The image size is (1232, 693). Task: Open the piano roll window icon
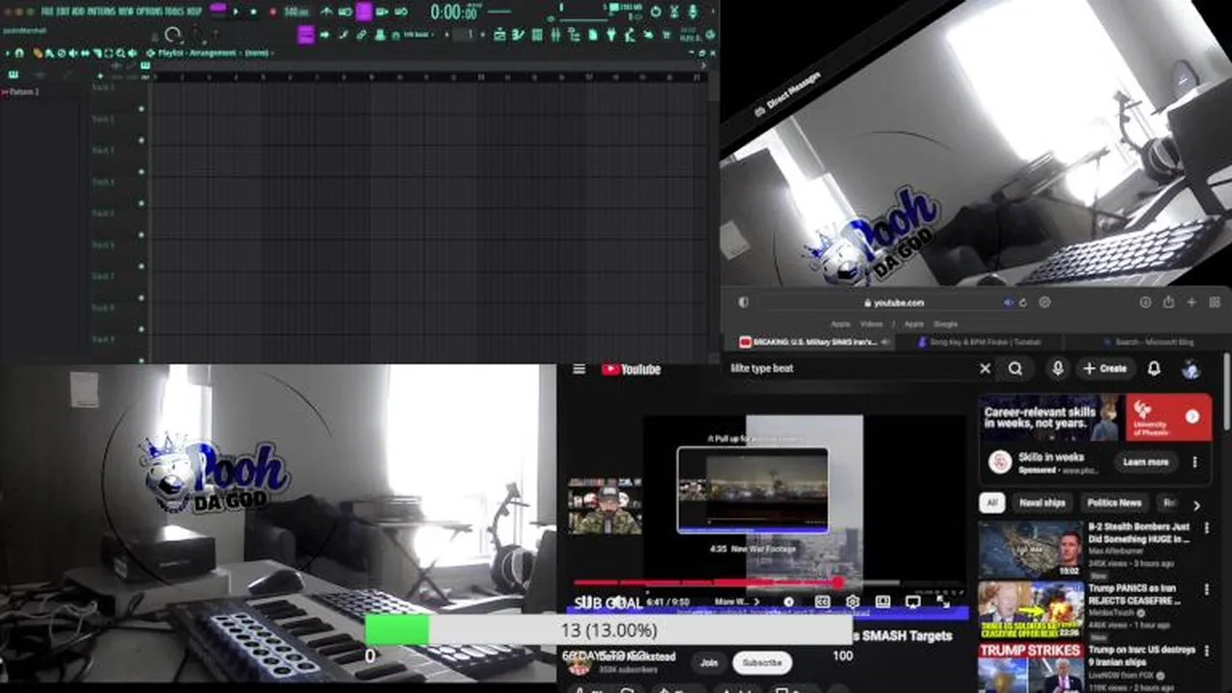point(518,35)
